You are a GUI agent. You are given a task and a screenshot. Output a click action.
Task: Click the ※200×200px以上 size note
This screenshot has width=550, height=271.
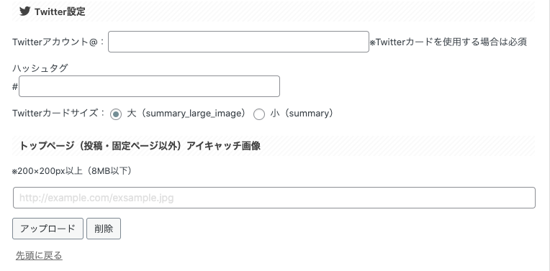tap(72, 171)
